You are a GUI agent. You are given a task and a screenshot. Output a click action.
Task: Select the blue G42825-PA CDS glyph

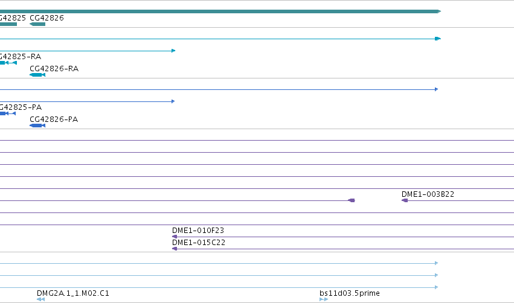point(8,113)
